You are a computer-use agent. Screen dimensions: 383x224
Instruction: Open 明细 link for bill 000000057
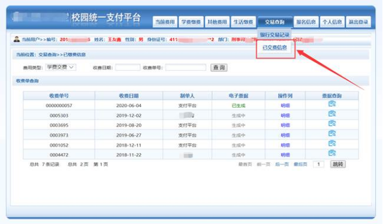pos(285,105)
